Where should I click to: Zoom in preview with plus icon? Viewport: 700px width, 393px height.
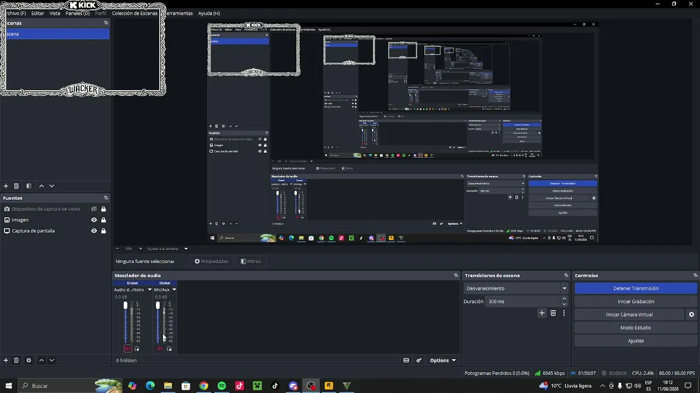click(x=141, y=248)
